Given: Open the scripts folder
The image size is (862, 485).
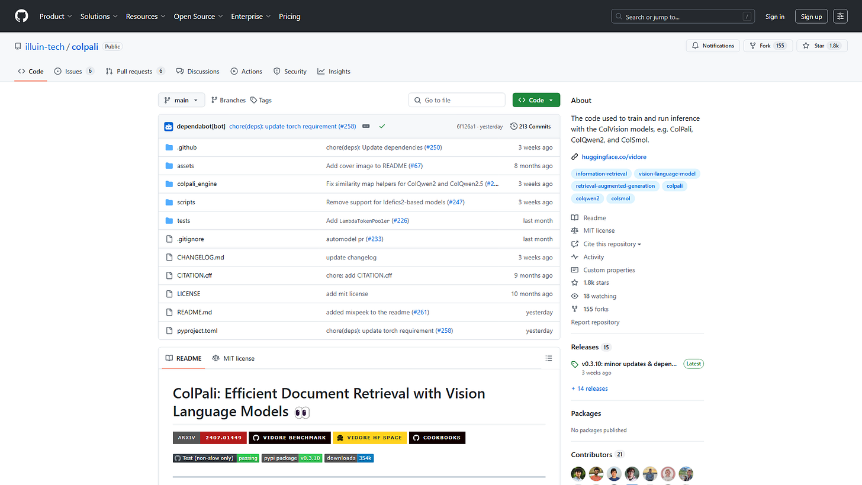Looking at the screenshot, I should coord(186,203).
